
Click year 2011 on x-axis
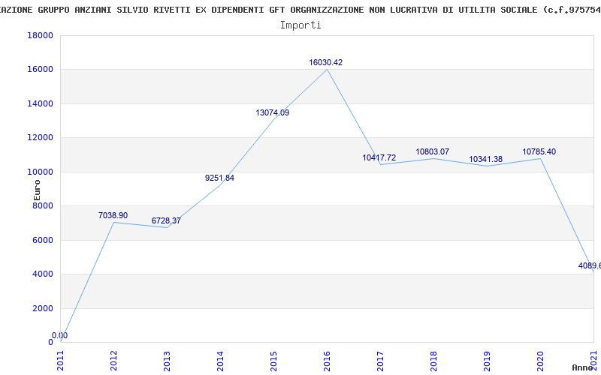tap(61, 361)
